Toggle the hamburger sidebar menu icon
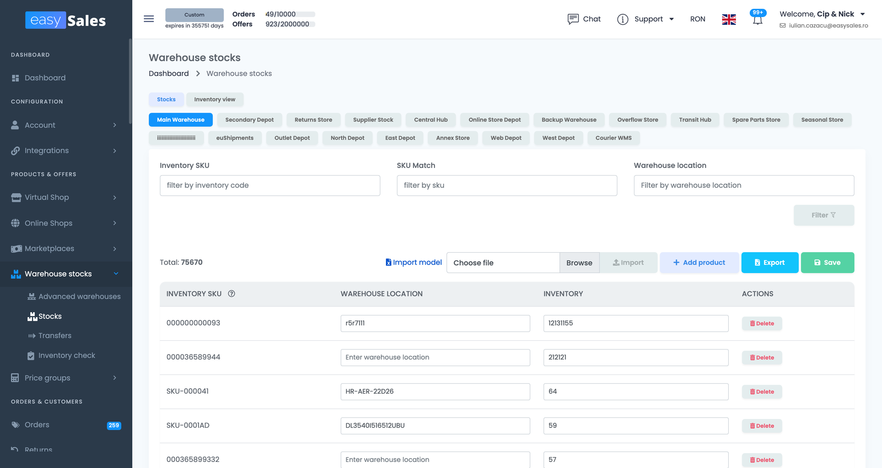Screen dimensions: 882x468 tap(149, 19)
